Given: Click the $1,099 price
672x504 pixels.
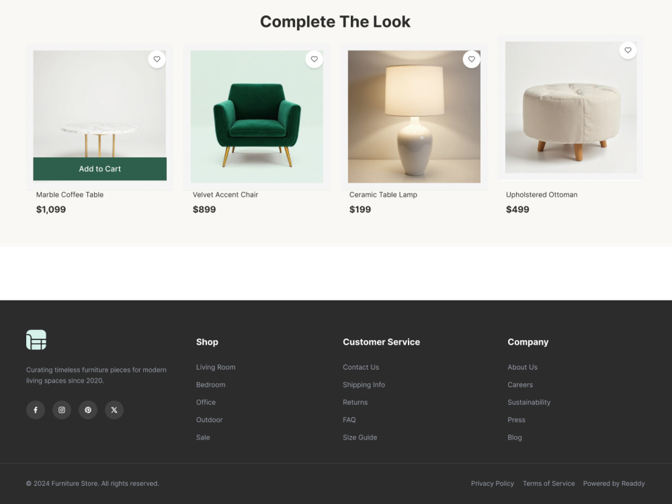Looking at the screenshot, I should click(x=51, y=210).
